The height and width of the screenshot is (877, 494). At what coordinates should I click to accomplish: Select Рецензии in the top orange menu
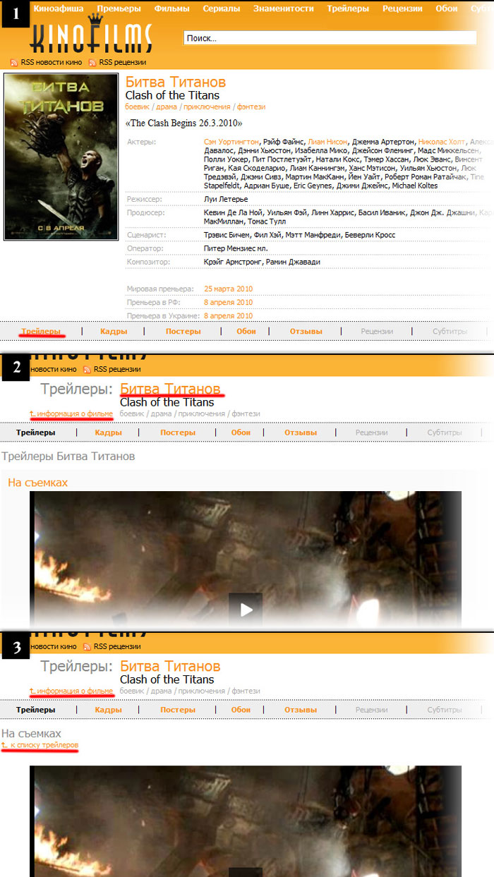402,8
